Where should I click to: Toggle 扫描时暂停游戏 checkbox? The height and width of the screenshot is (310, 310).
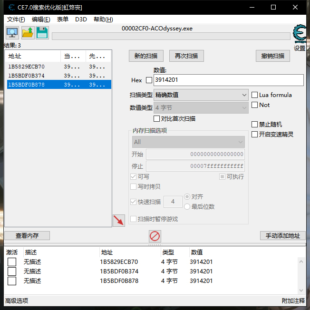[x=133, y=219]
